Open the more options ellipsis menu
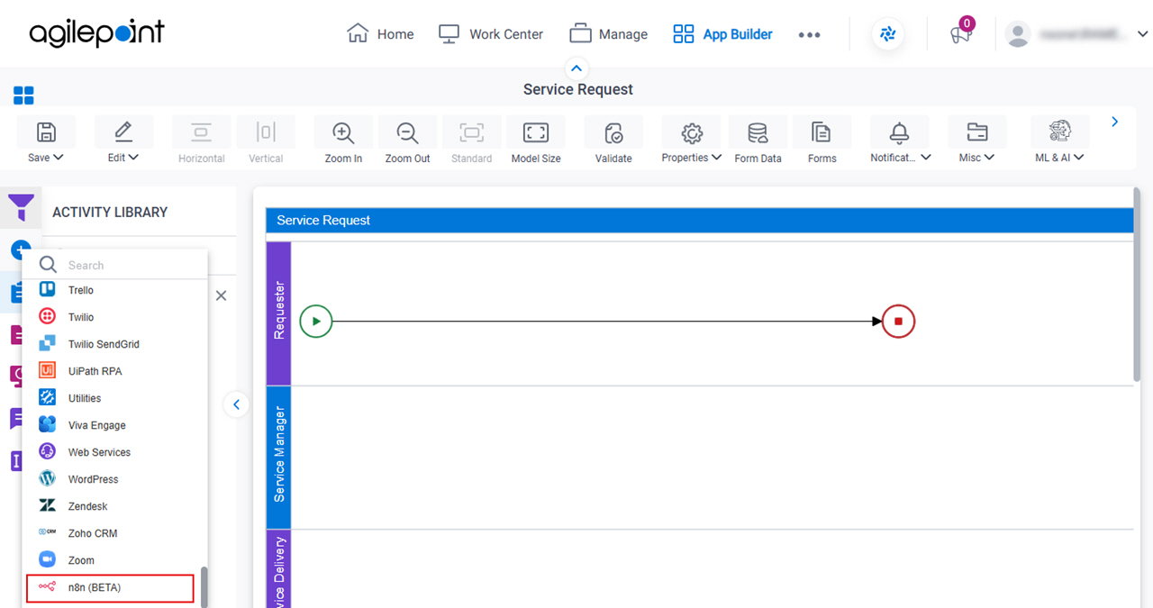Screen dimensions: 1153x608 point(809,34)
